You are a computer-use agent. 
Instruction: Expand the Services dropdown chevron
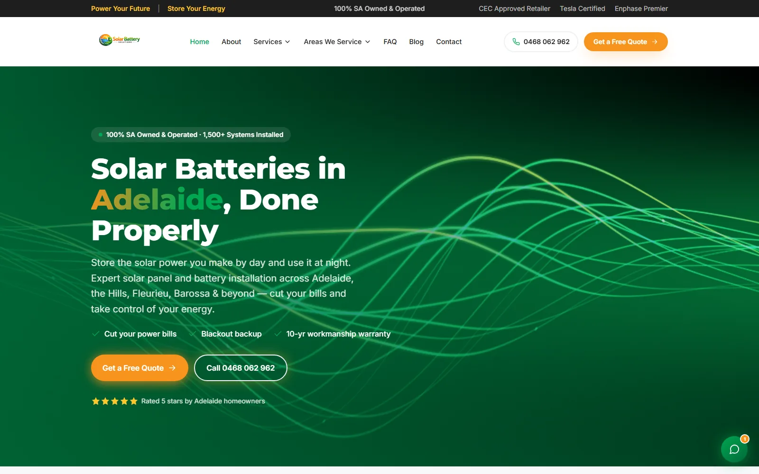point(287,42)
